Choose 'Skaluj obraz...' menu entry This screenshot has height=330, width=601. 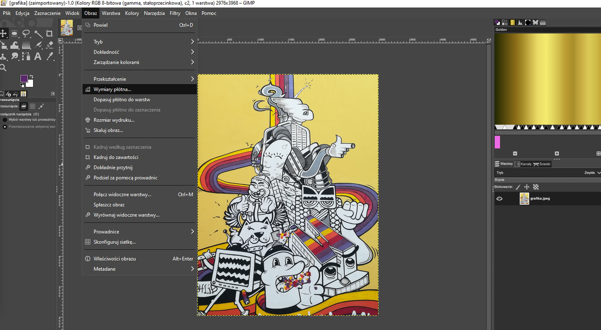pyautogui.click(x=140, y=130)
